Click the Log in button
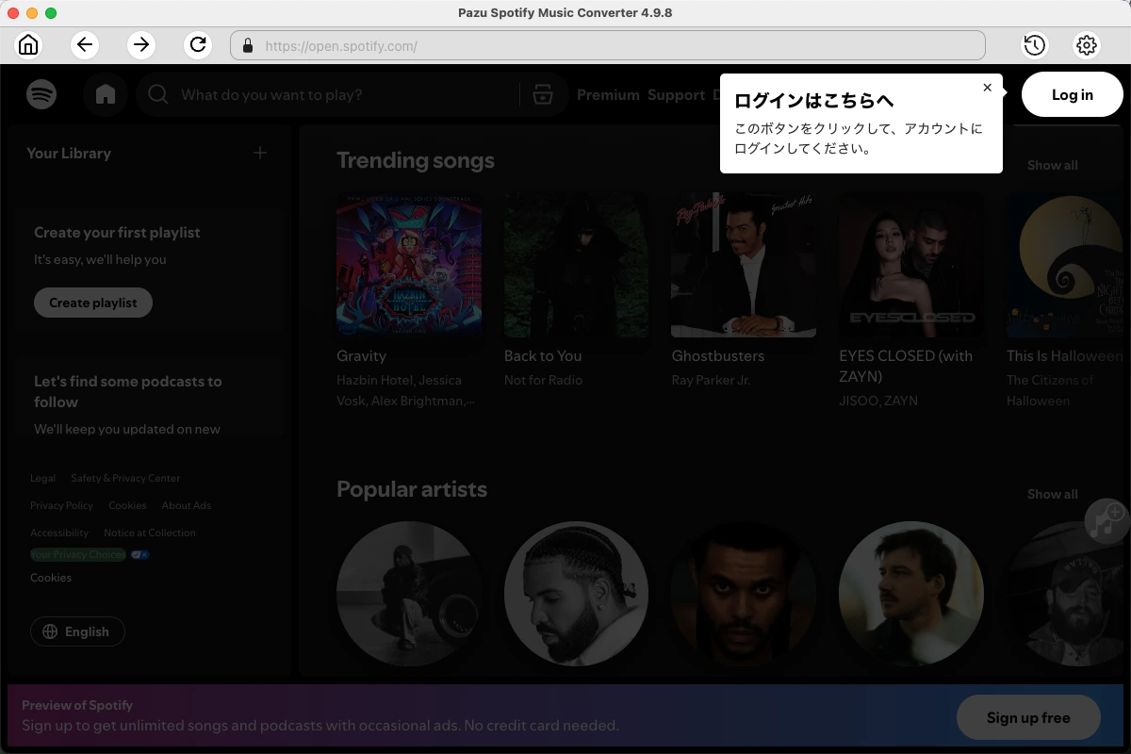Viewport: 1131px width, 754px height. pos(1072,94)
